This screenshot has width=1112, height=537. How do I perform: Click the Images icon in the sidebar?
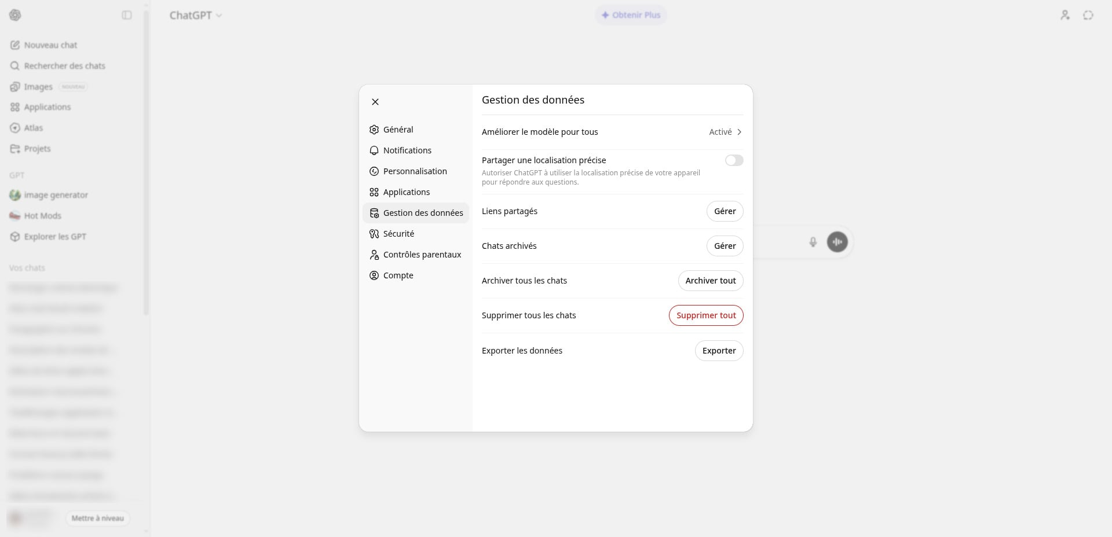[15, 87]
